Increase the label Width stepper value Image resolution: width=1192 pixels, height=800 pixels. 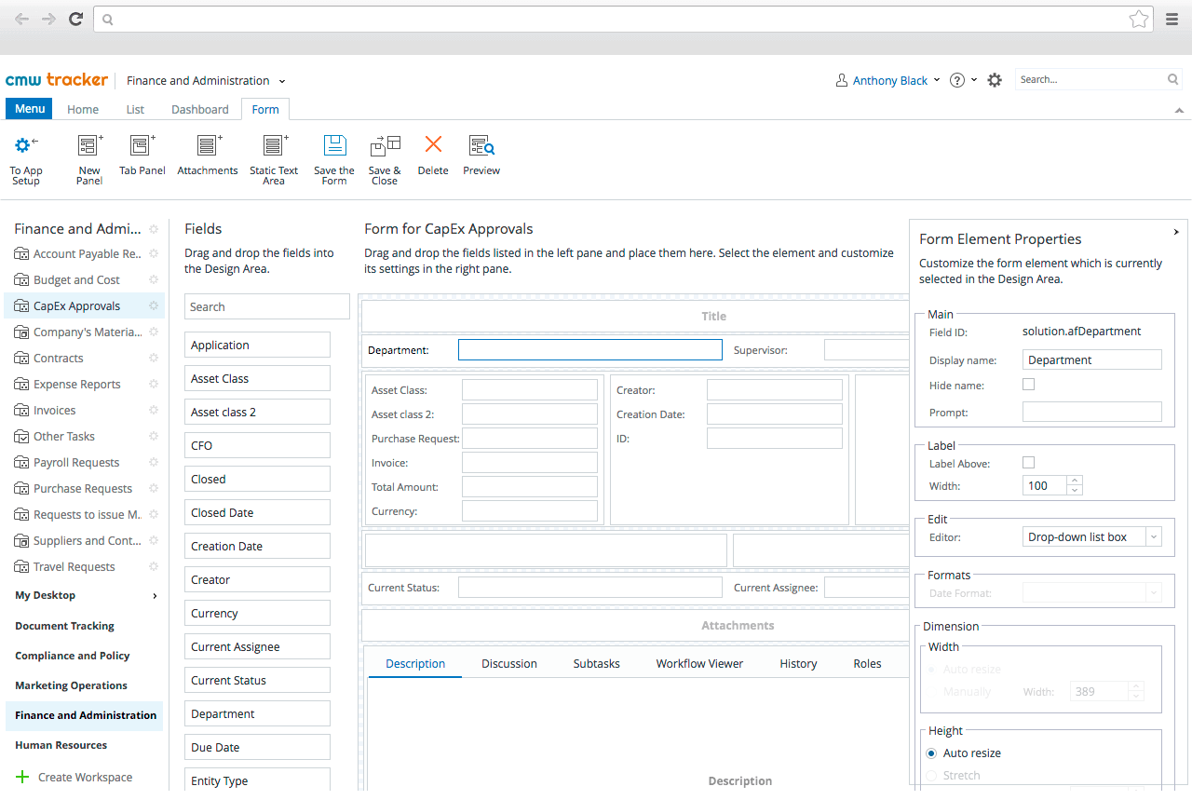(1075, 481)
